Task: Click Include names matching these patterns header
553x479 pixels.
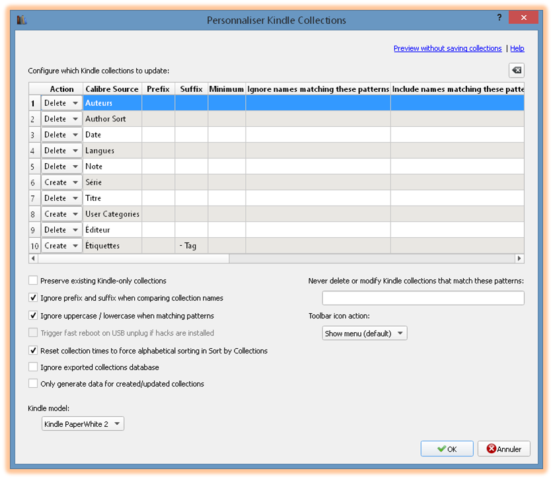Action: click(457, 89)
